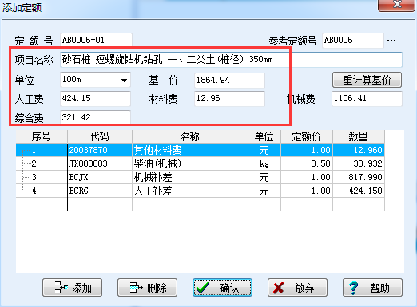
Task: Click the 重计算基价 recalculate button
Action: tap(367, 80)
